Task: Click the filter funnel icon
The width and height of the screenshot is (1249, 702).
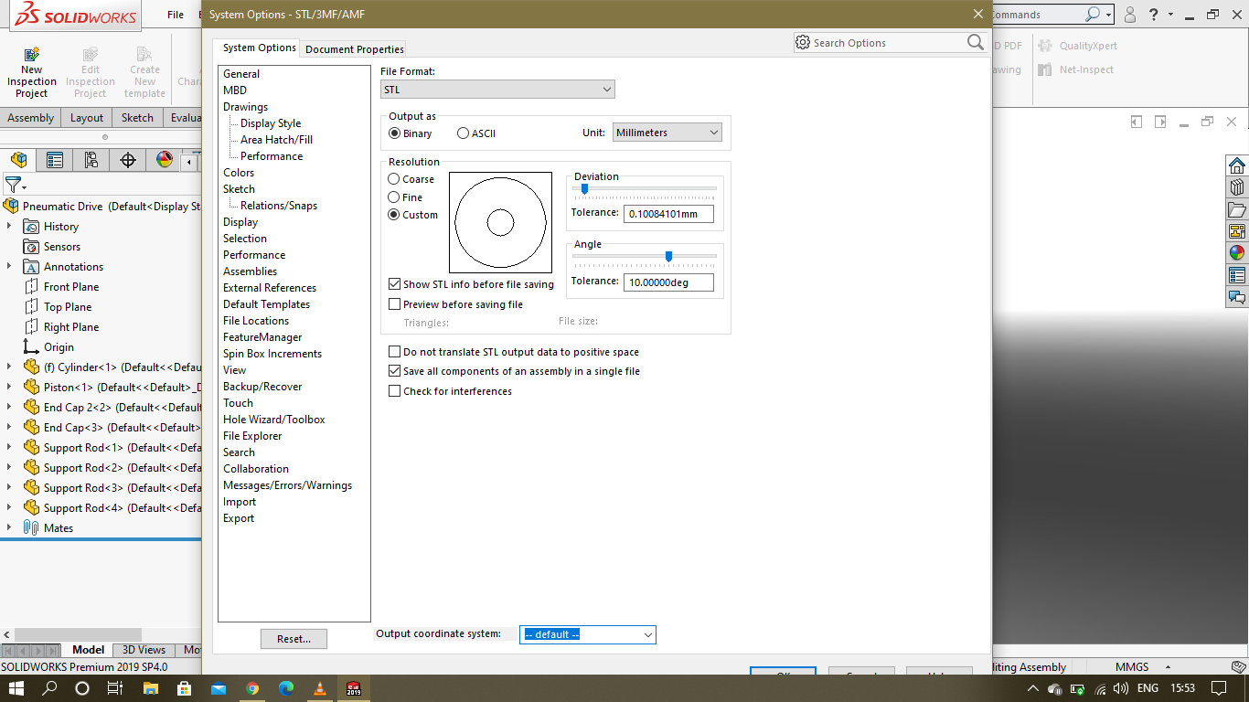Action: [x=12, y=185]
